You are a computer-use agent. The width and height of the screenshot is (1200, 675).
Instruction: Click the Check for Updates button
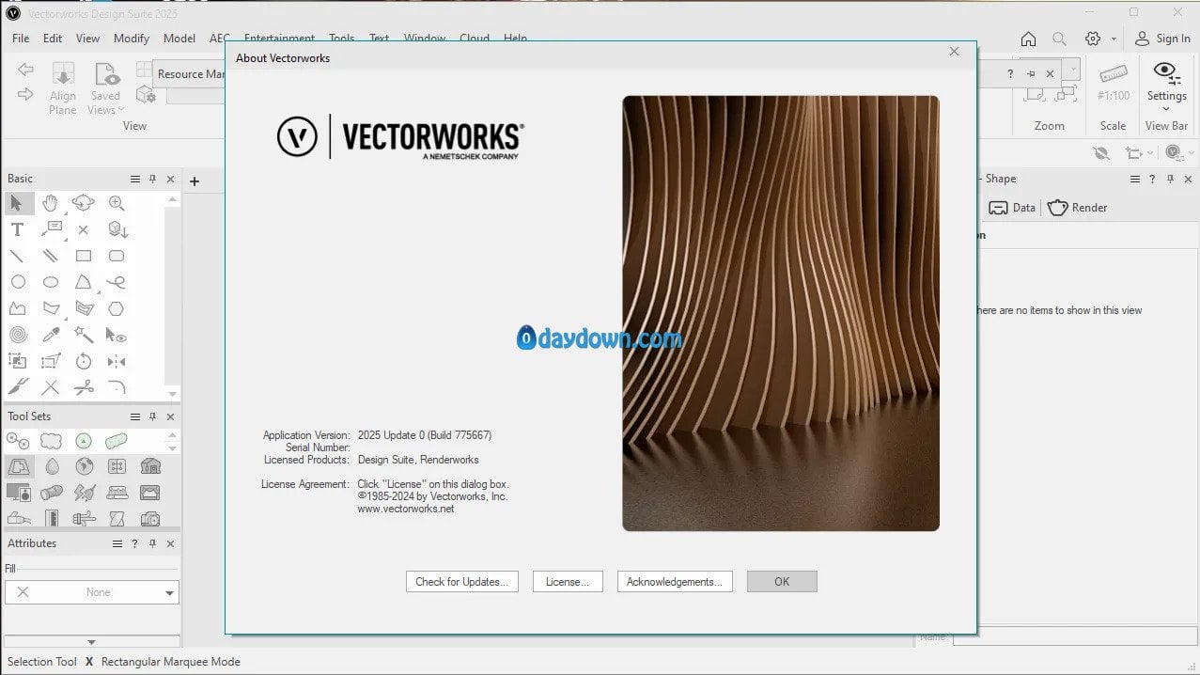[461, 582]
